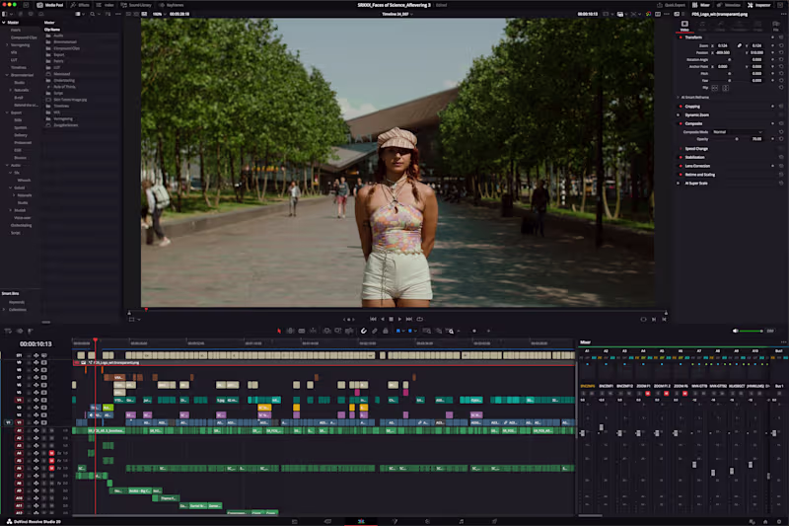Screen dimensions: 789x526
Task: Open the Composite Mode dropdown
Action: (737, 132)
